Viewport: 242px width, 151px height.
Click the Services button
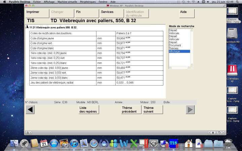coord(112,13)
